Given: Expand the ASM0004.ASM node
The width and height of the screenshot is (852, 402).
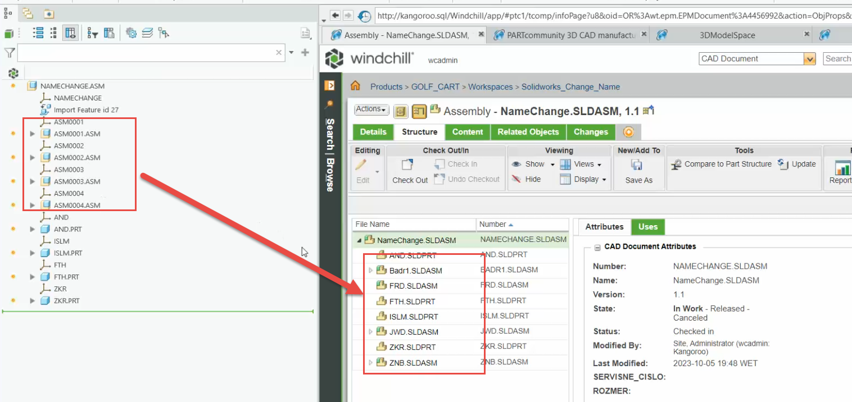Looking at the screenshot, I should click(x=32, y=205).
